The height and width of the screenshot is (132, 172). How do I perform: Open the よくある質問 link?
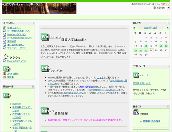(13, 74)
